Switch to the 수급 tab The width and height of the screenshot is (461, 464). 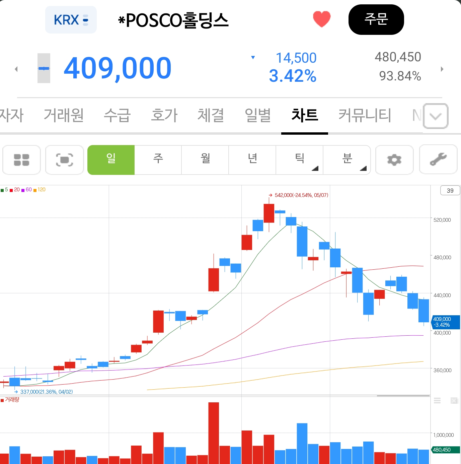pyautogui.click(x=117, y=115)
